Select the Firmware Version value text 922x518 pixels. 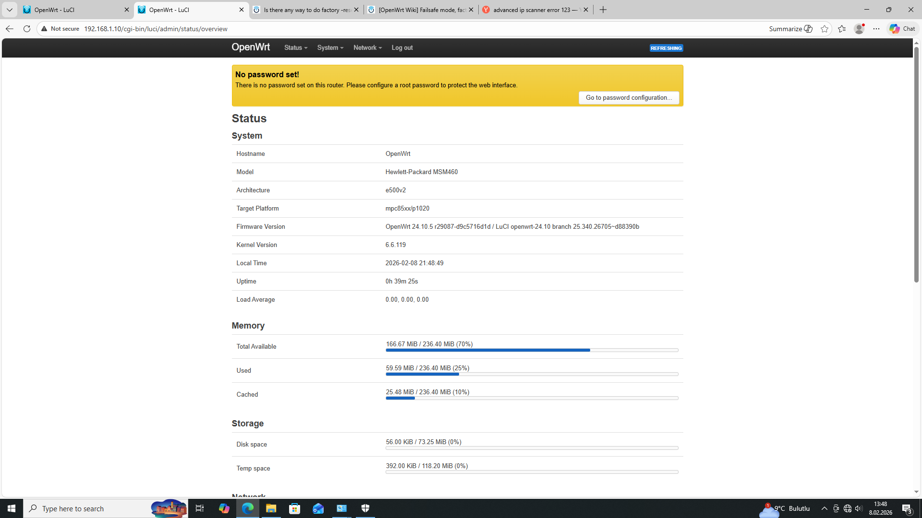[x=512, y=226]
